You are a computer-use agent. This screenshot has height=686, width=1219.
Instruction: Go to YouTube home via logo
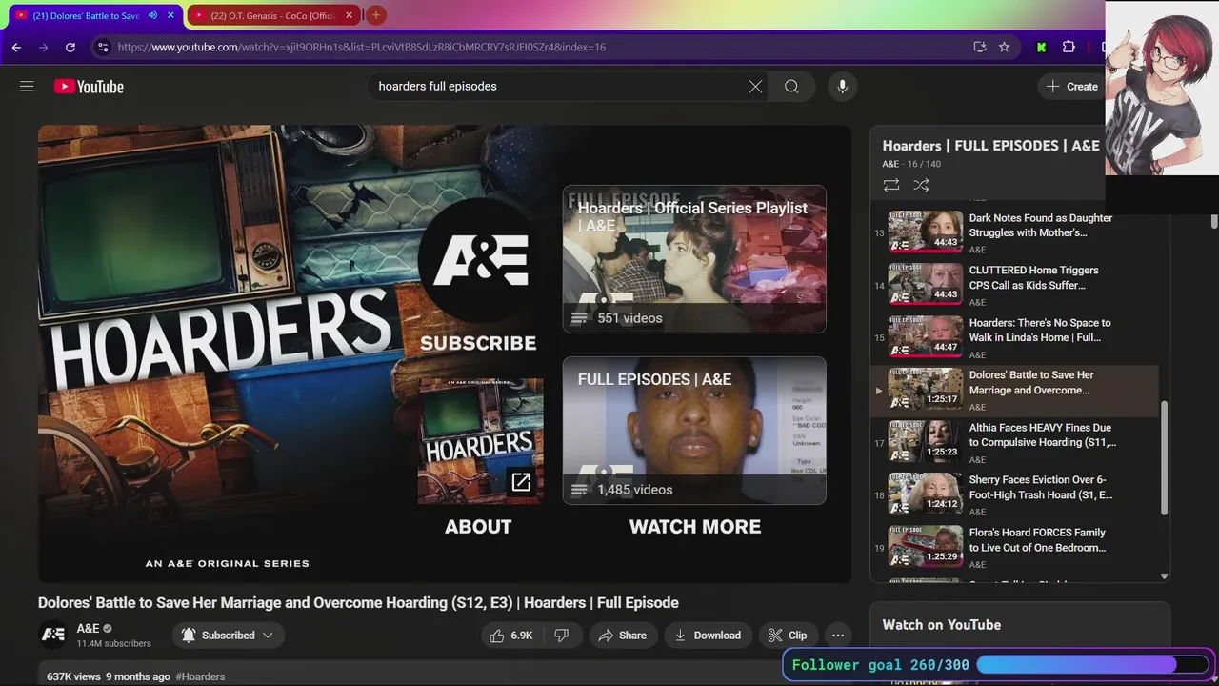point(89,87)
